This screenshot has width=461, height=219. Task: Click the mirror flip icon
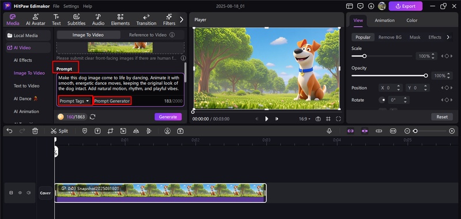[136, 131]
